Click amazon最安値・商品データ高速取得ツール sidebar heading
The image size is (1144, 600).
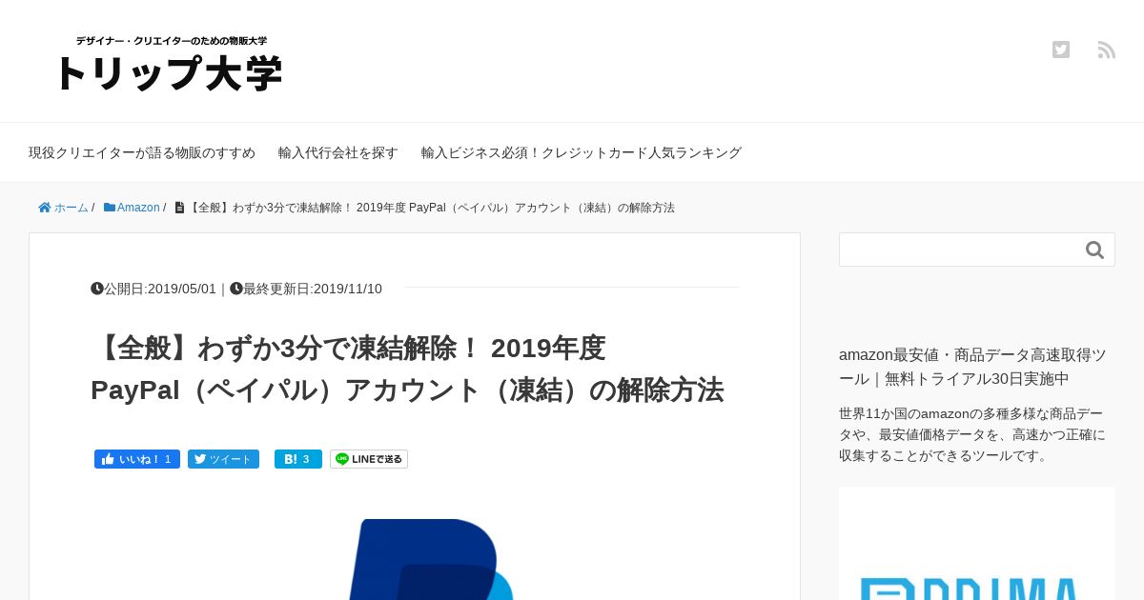tap(972, 367)
